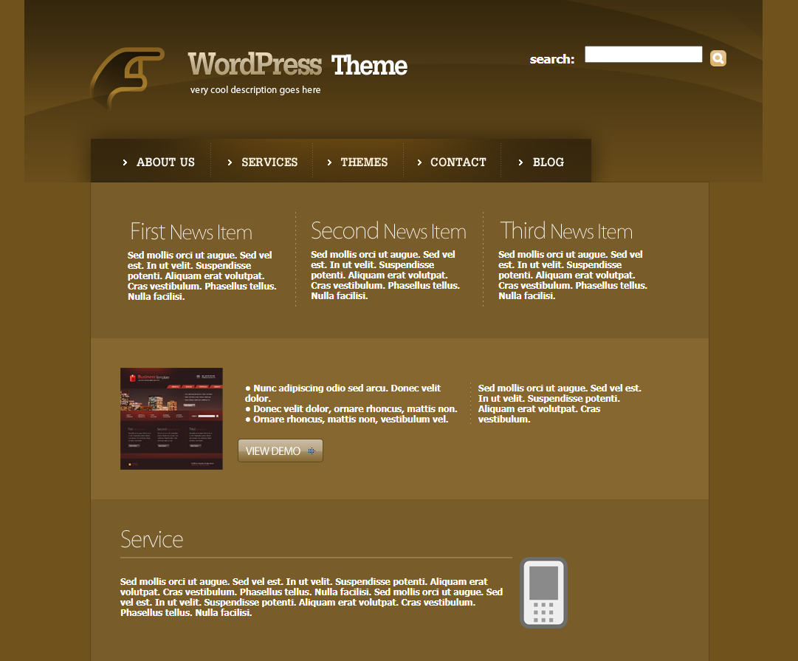Click the pointing-hand site logo

[127, 78]
